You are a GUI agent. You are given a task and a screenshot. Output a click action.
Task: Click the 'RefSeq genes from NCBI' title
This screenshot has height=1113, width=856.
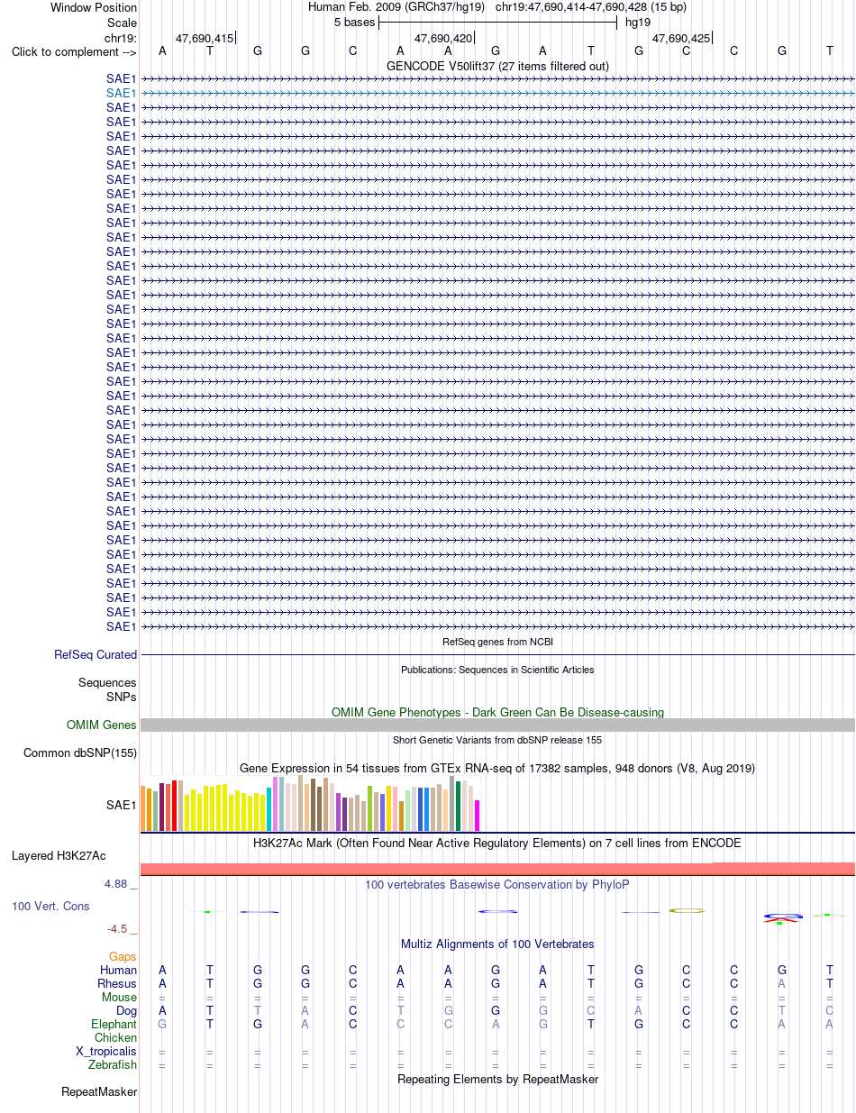coord(497,642)
